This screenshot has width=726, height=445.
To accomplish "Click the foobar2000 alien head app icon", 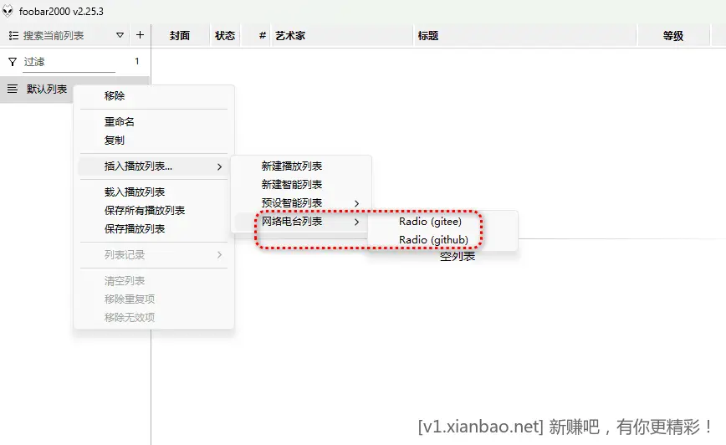I will click(8, 11).
